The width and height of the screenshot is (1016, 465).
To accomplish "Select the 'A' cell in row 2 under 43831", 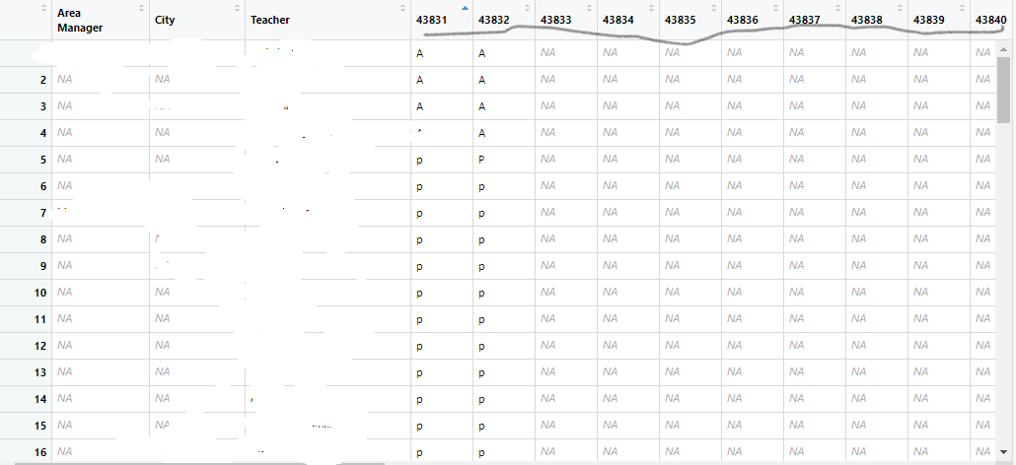I will point(420,80).
